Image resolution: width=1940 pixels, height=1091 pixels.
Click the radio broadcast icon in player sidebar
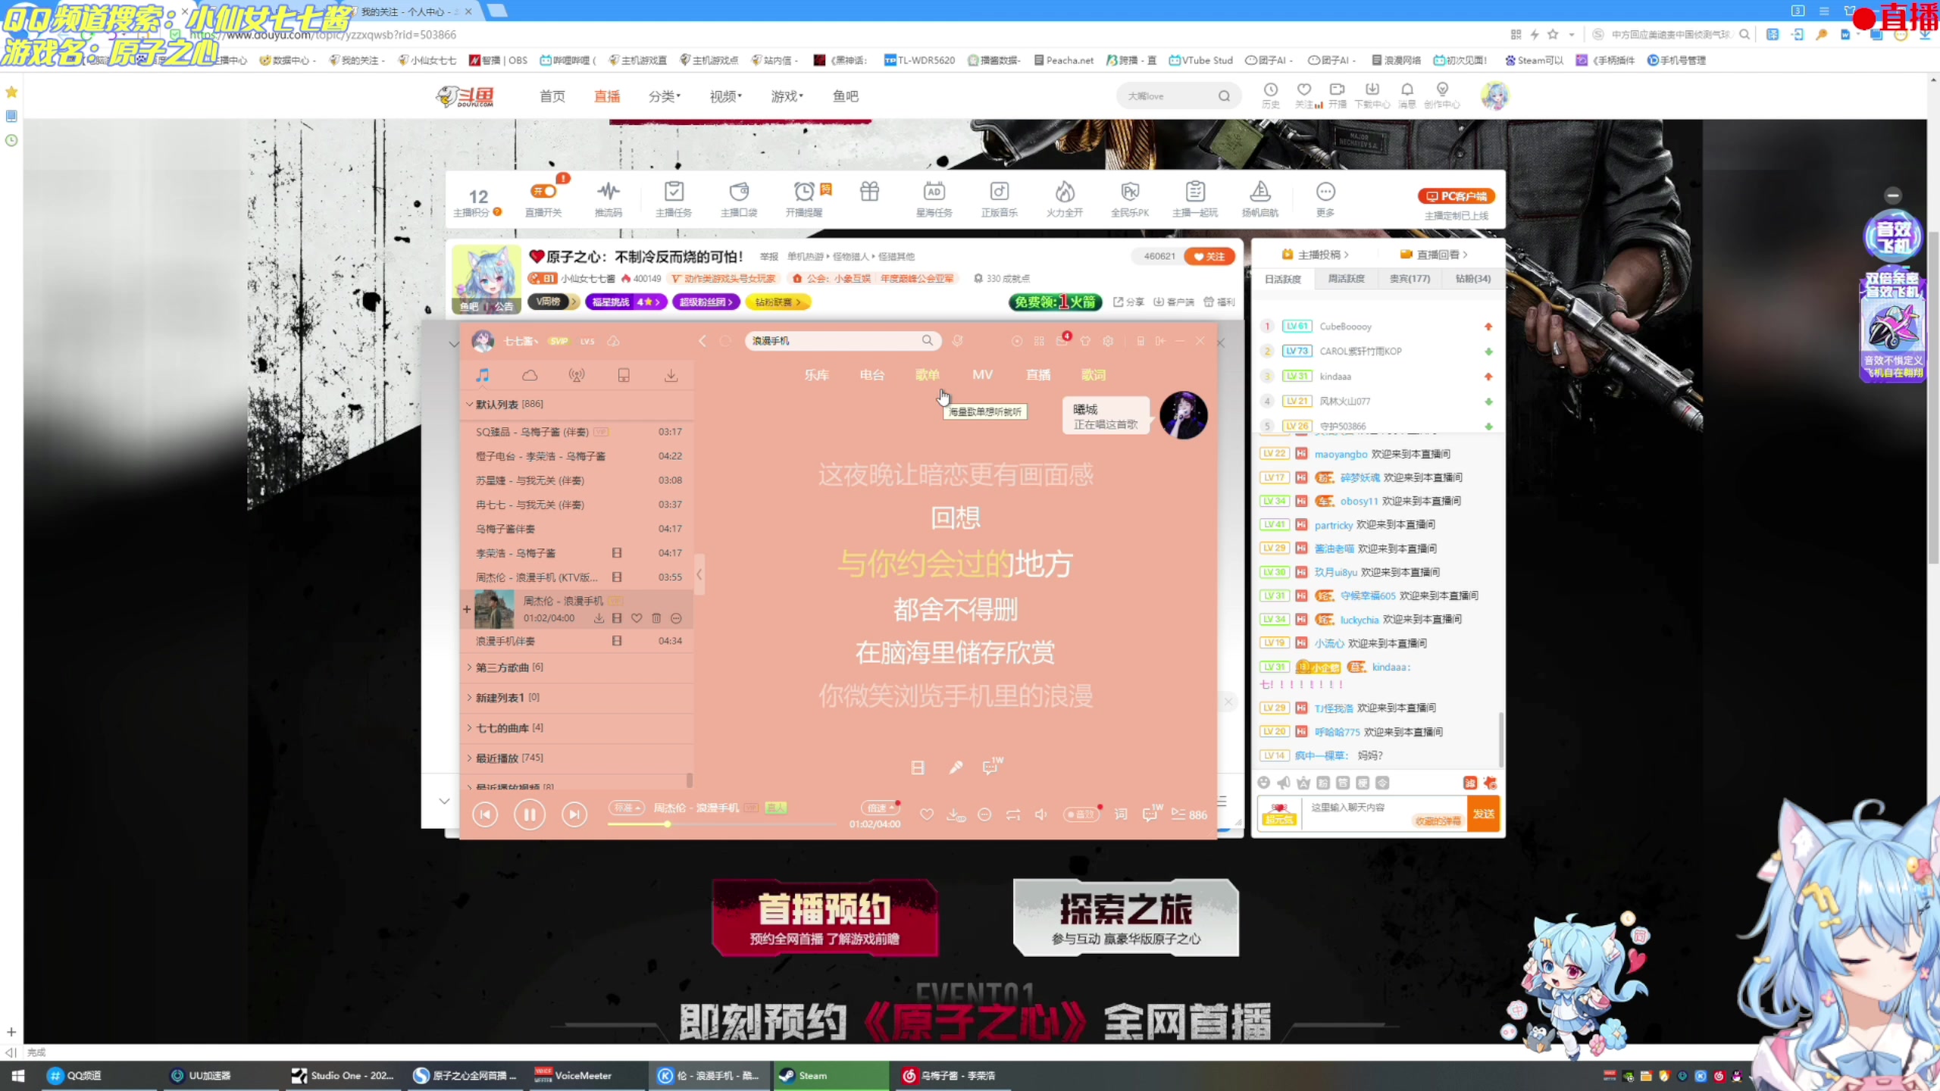tap(577, 375)
